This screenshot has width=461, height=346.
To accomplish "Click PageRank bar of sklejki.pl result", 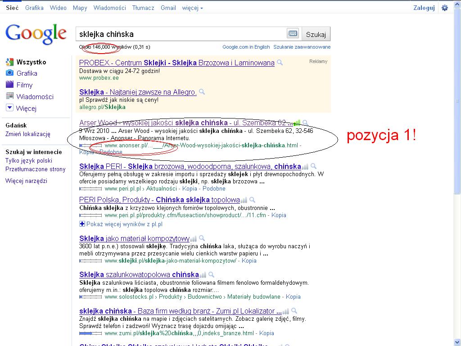I will [90, 261].
